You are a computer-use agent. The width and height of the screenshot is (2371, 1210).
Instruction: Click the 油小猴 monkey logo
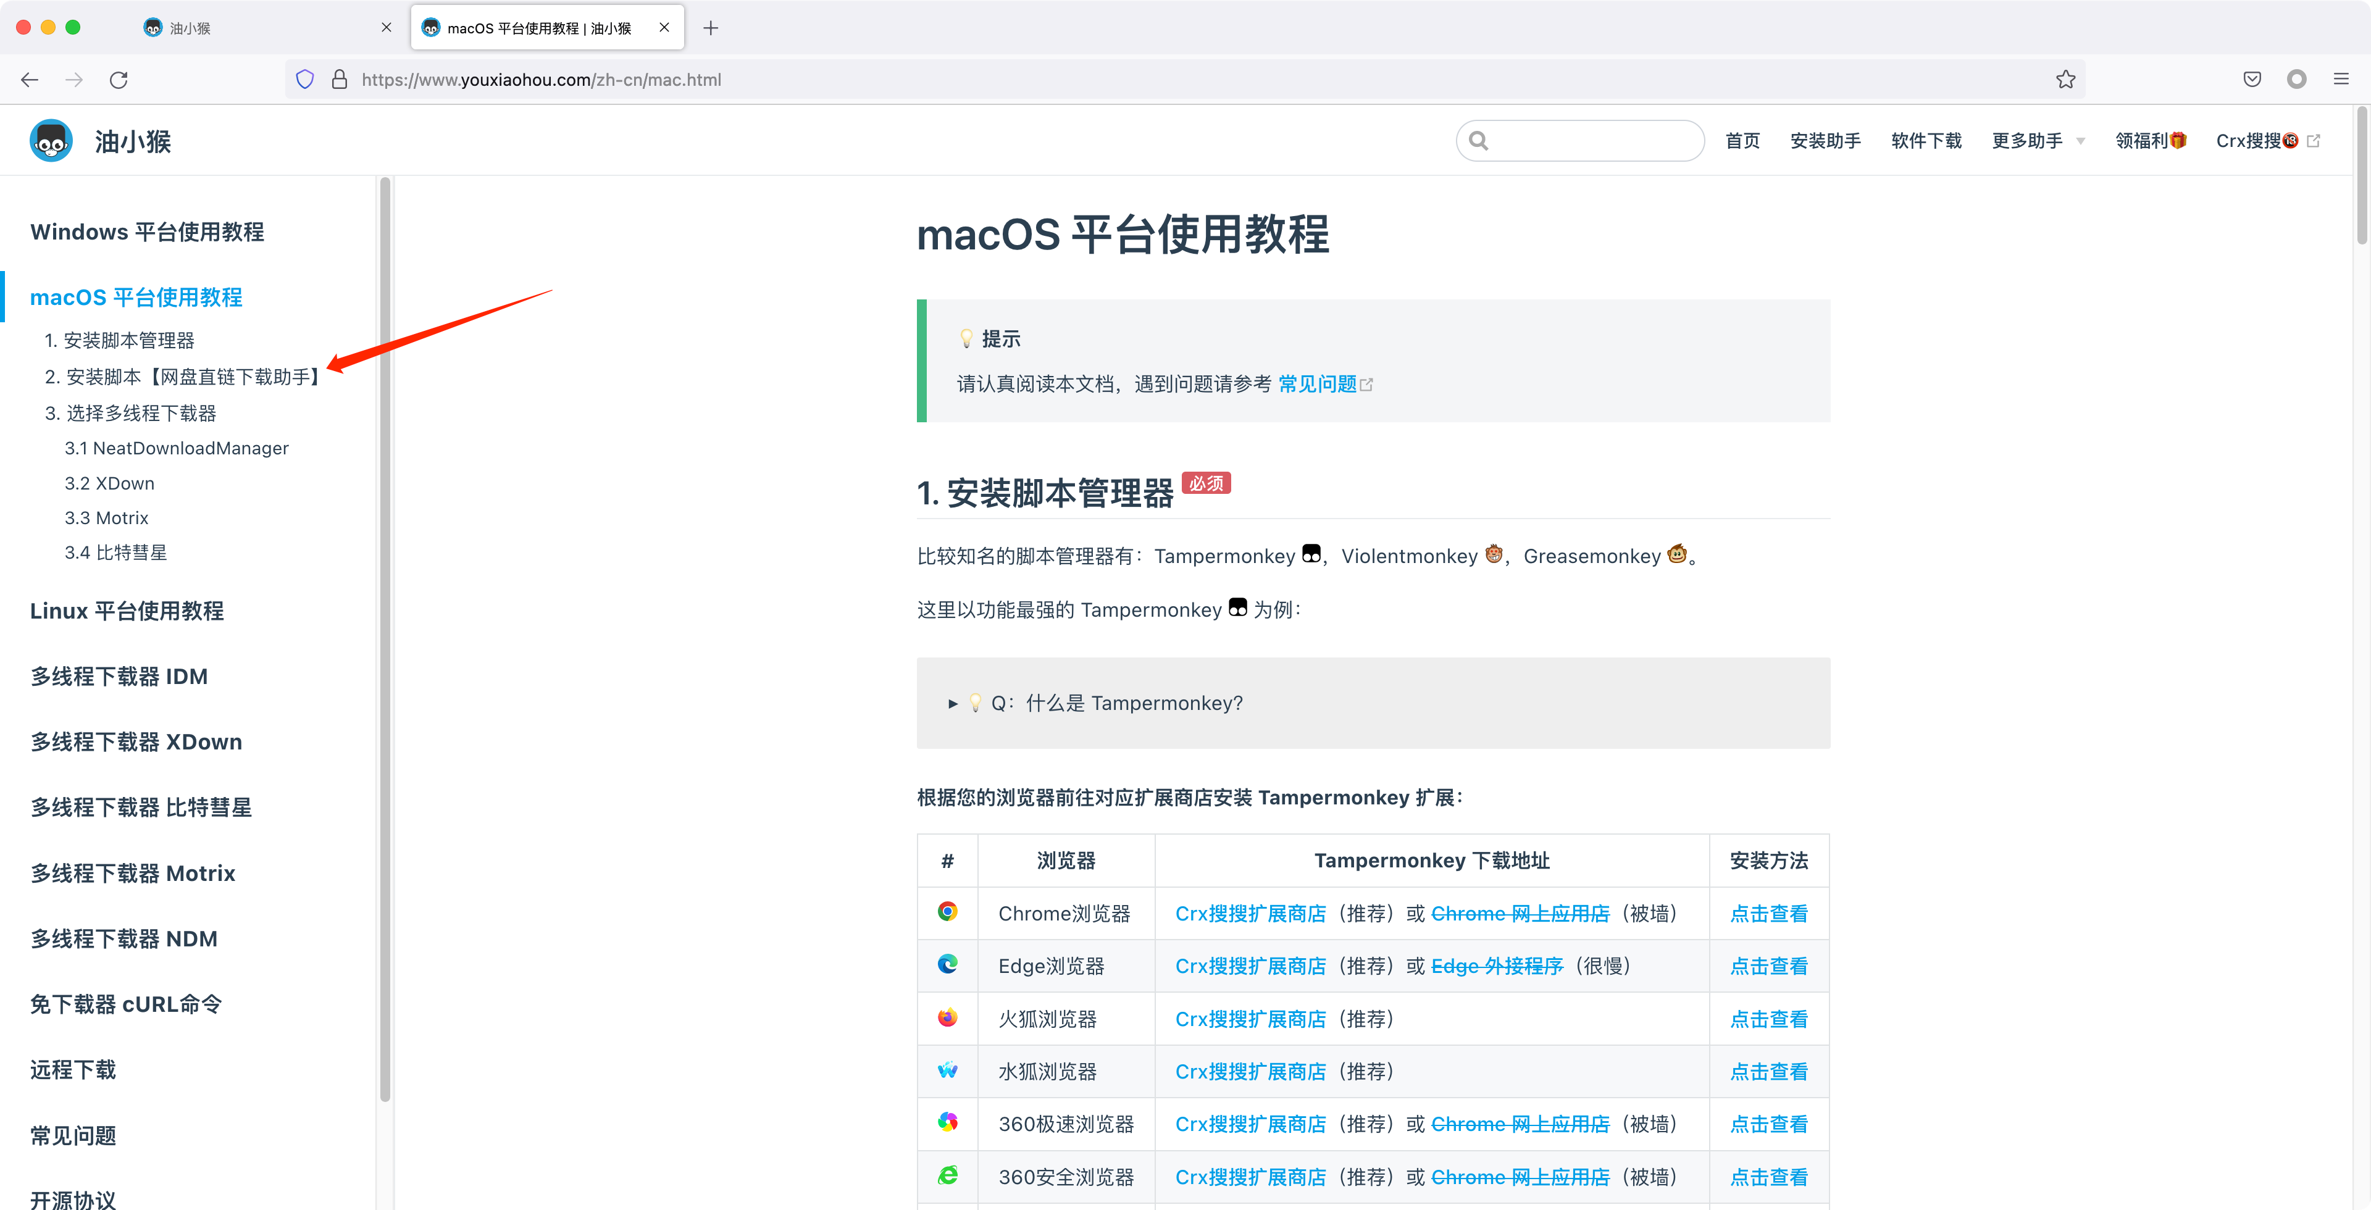(51, 141)
